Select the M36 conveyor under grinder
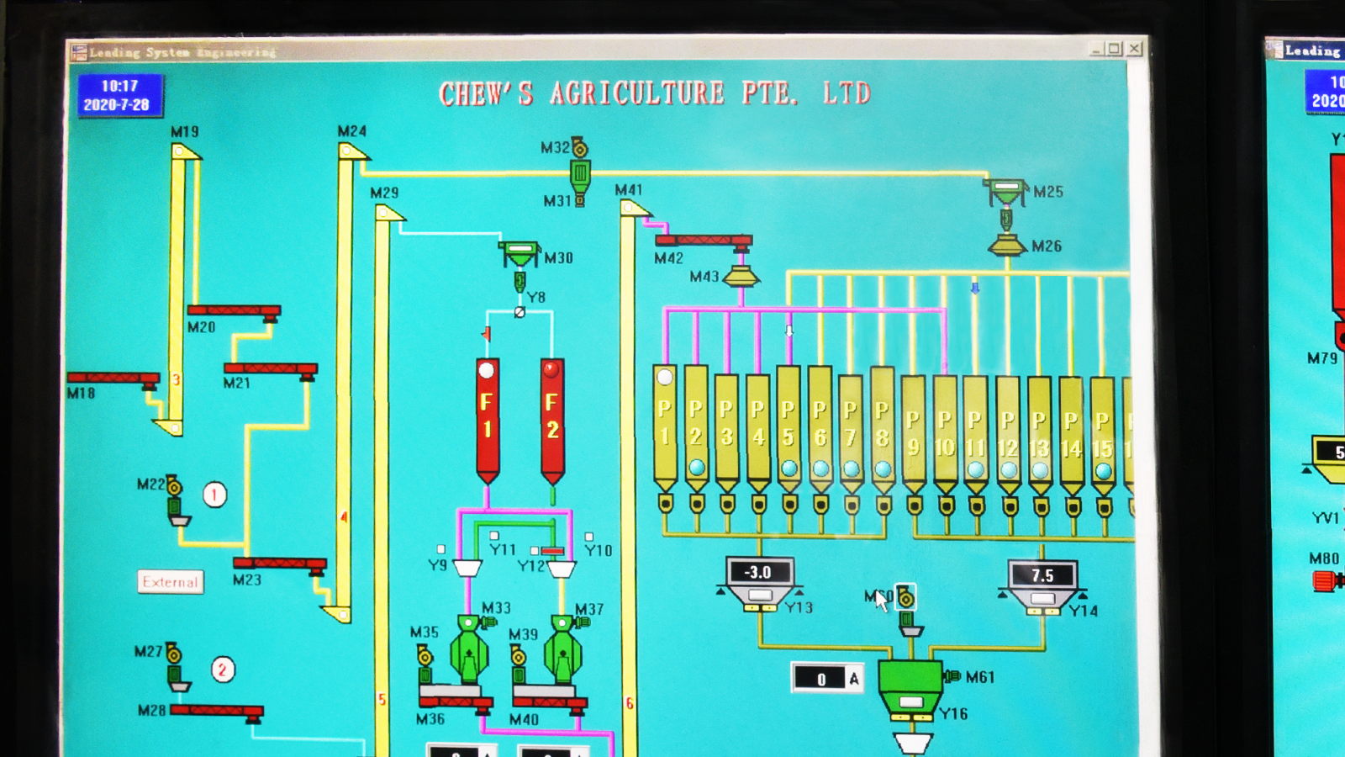 click(456, 701)
